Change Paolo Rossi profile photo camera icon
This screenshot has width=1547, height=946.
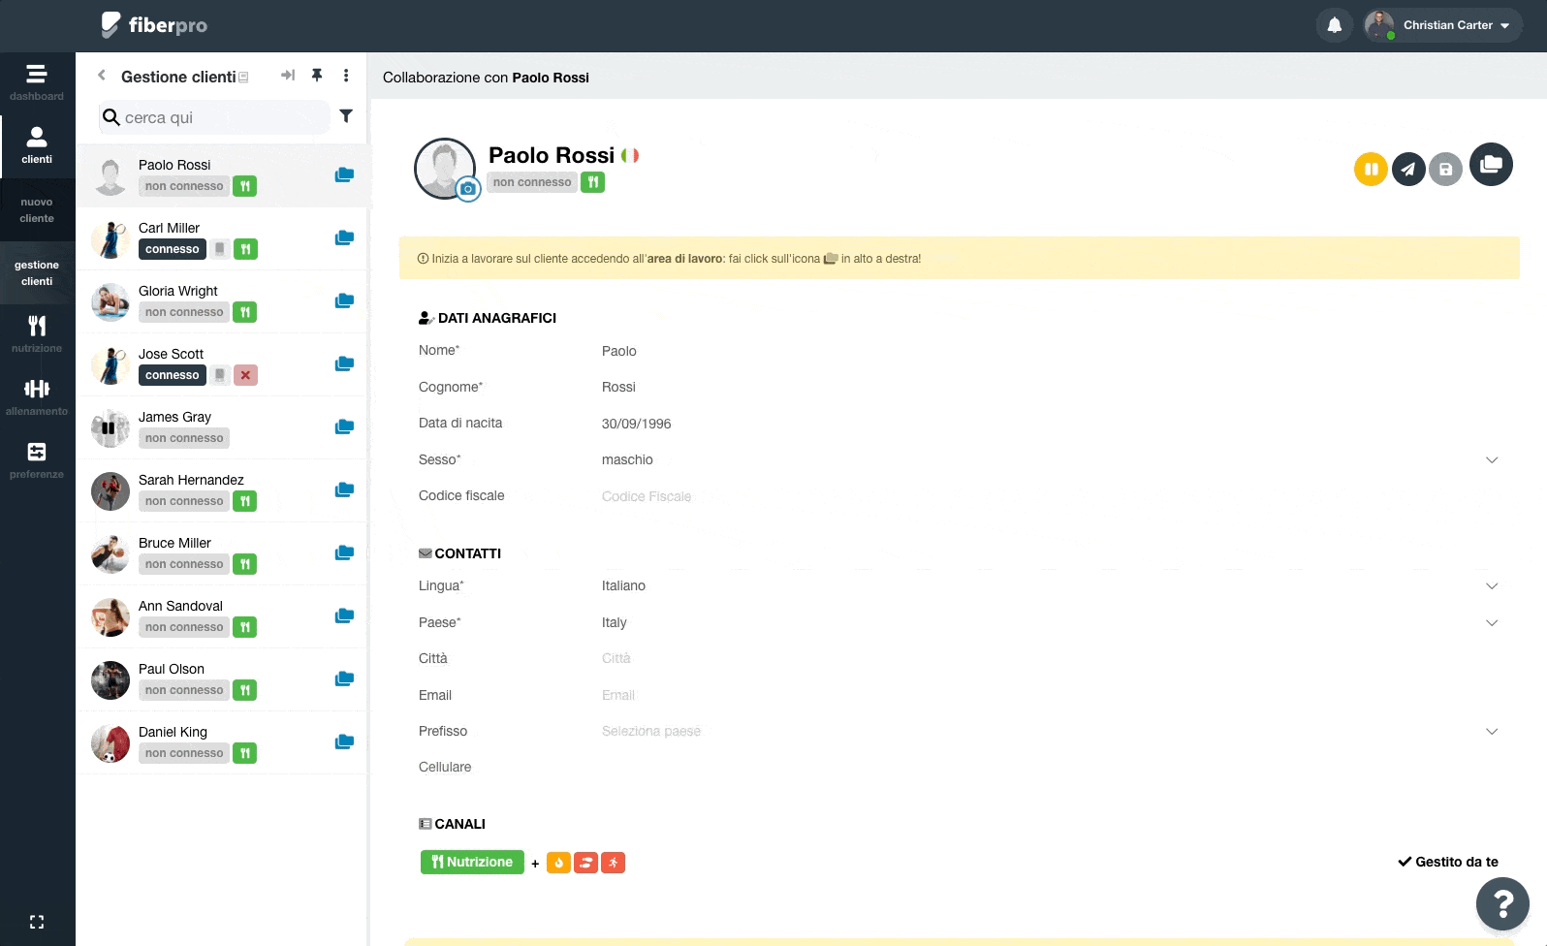468,189
